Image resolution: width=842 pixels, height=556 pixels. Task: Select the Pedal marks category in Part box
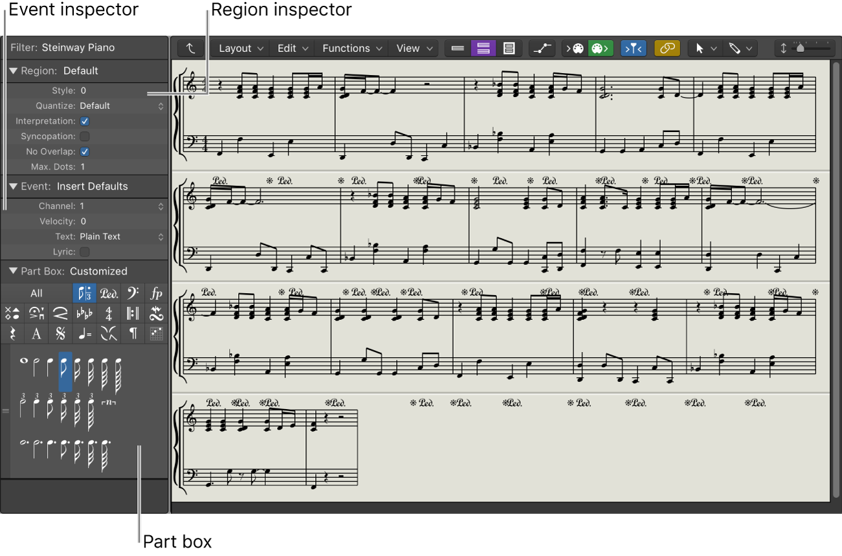(108, 293)
